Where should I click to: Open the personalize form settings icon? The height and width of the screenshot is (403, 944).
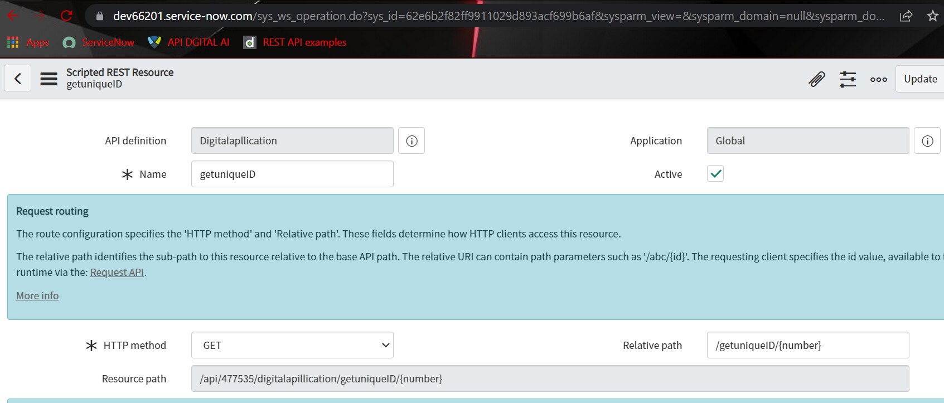coord(848,79)
